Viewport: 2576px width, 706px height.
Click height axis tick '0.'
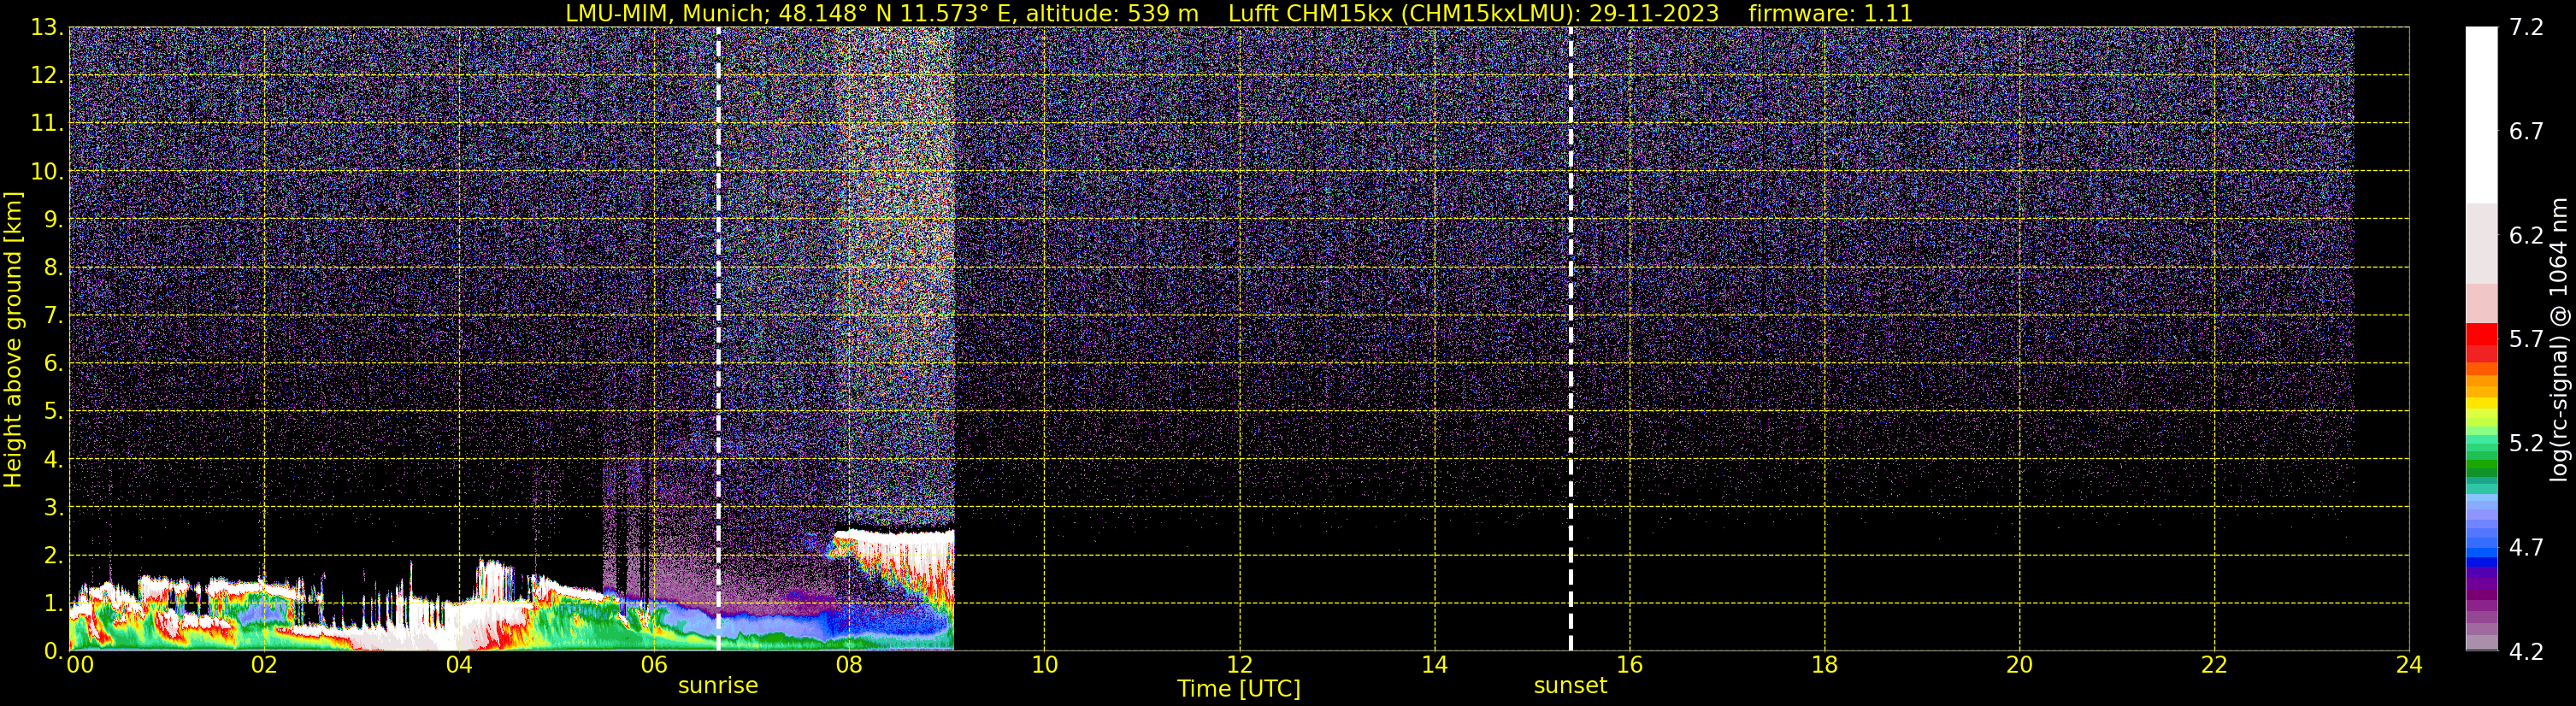coord(53,651)
